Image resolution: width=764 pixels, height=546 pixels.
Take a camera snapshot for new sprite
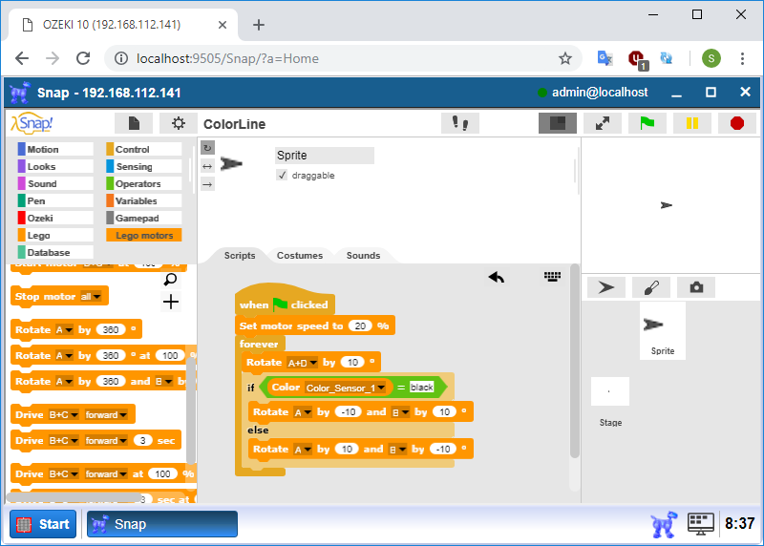pyautogui.click(x=696, y=287)
